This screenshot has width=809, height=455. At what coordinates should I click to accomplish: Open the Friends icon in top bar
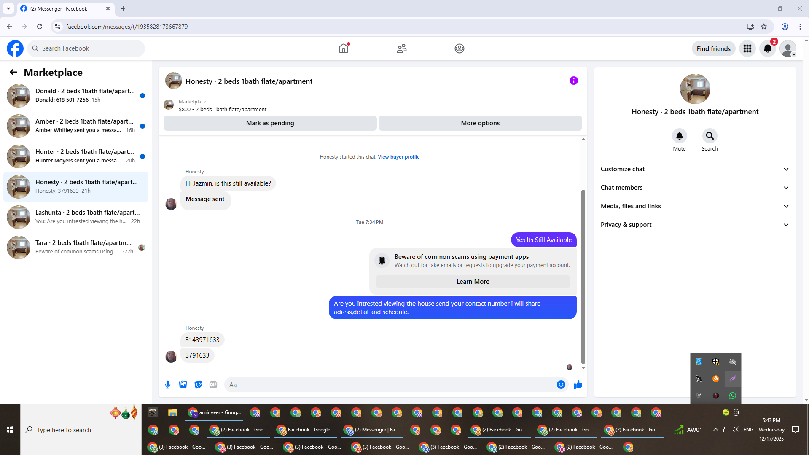click(x=402, y=48)
